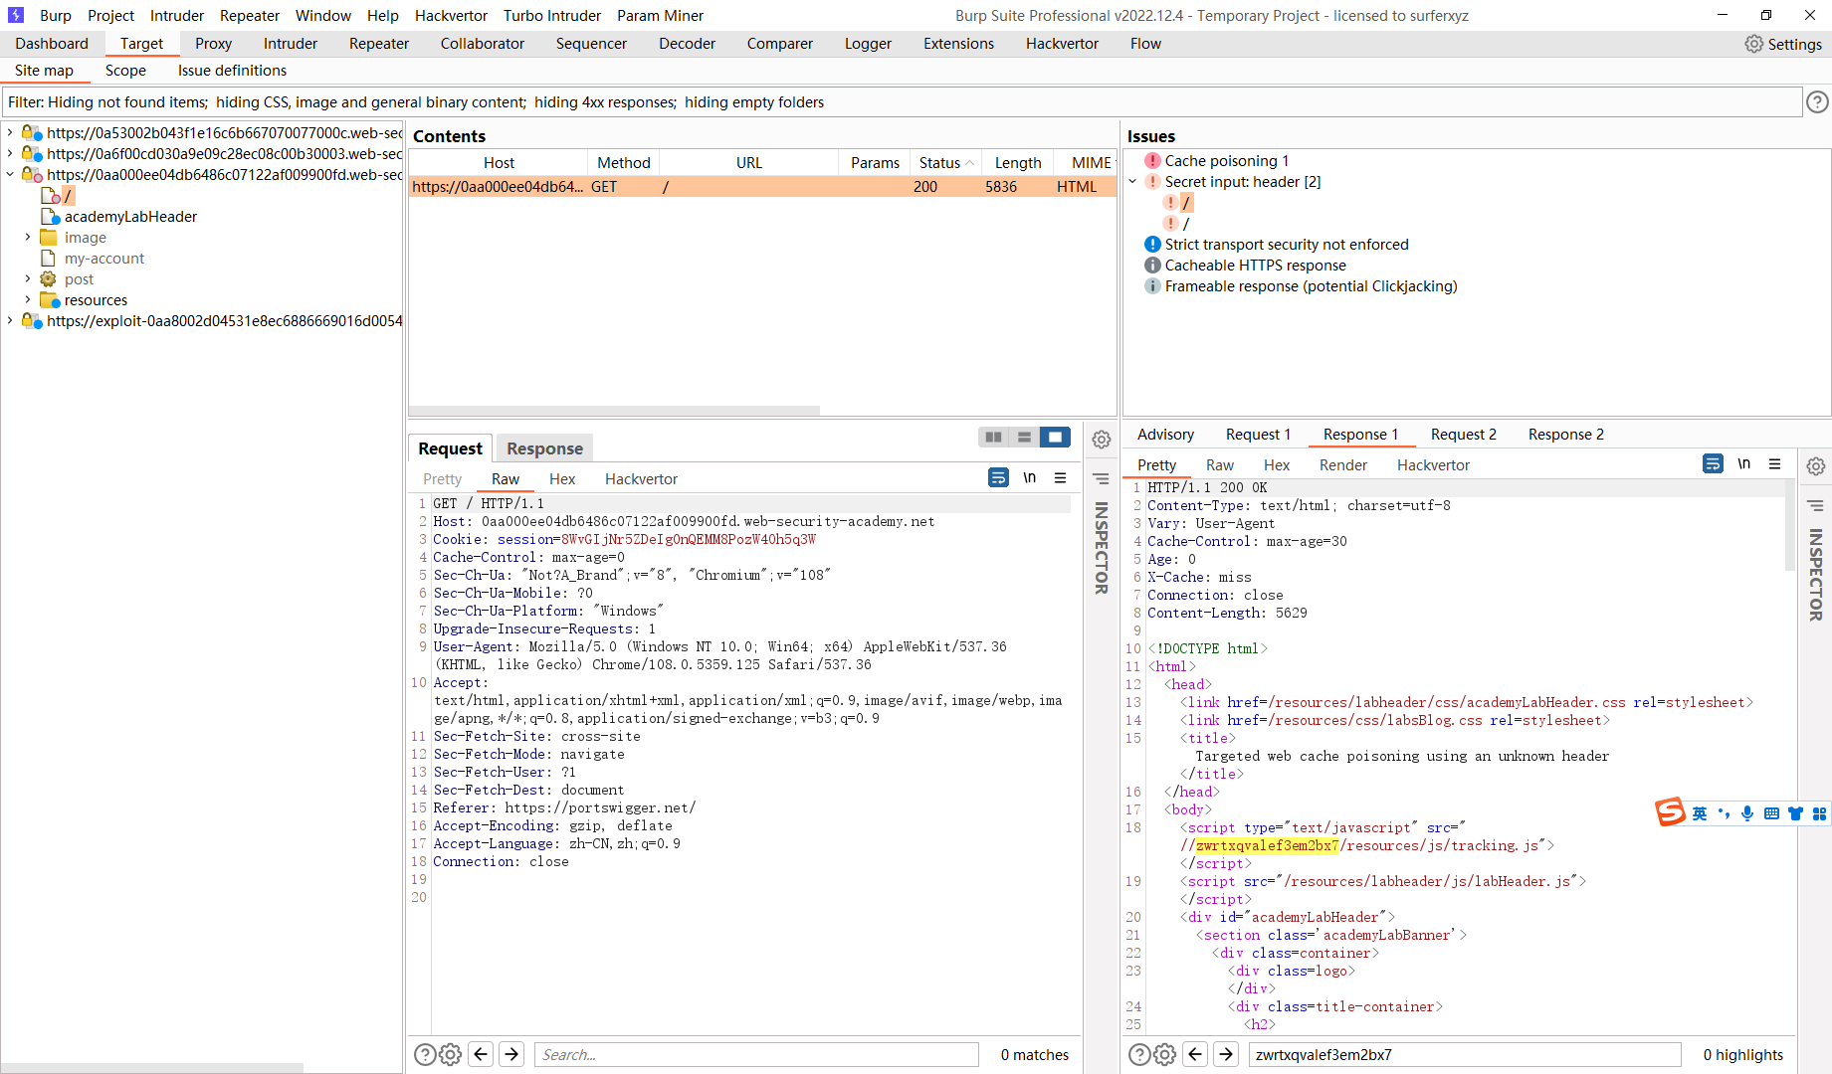Click help icon at bottom of Request search bar

424,1055
